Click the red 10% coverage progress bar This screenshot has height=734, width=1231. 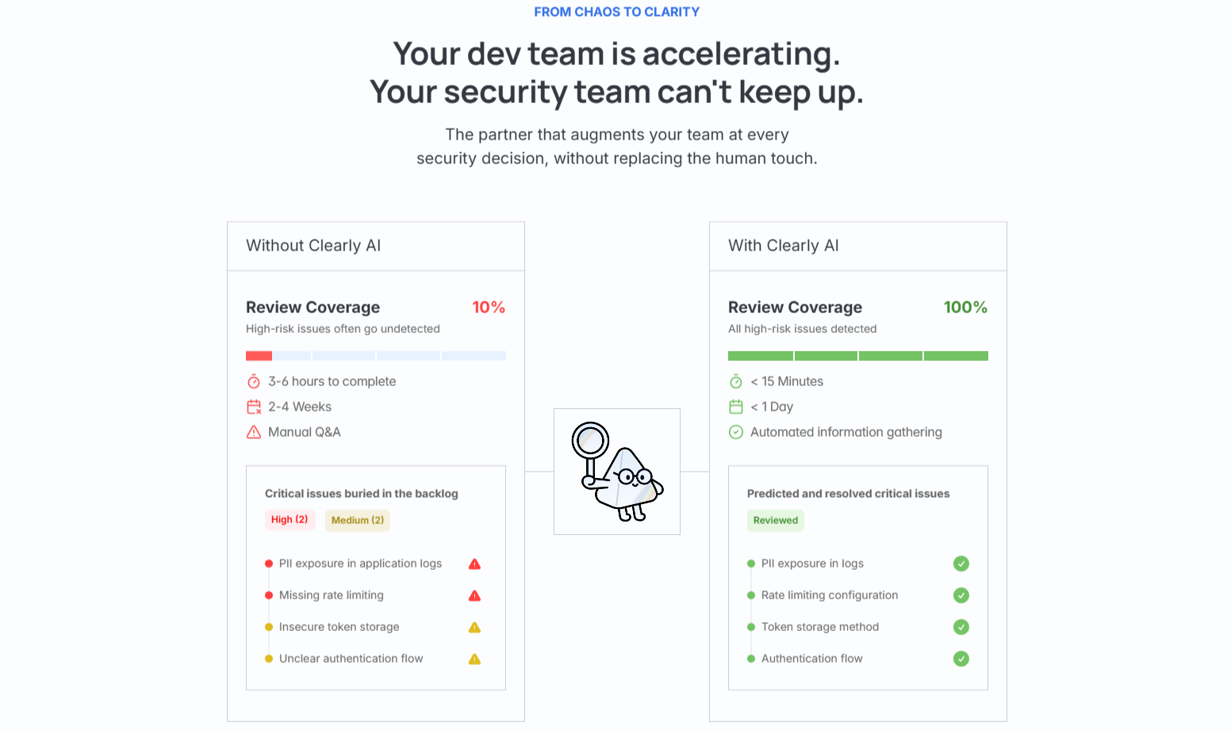pyautogui.click(x=259, y=356)
